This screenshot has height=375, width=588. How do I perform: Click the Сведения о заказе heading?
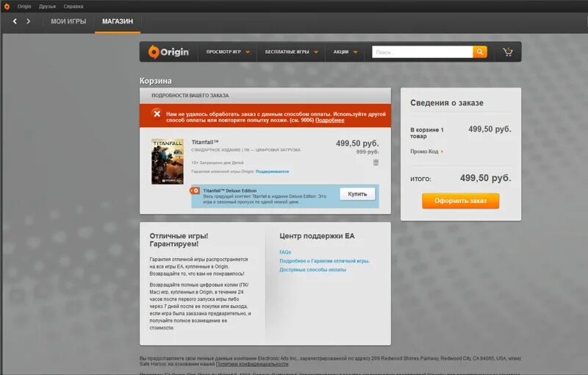click(x=447, y=103)
